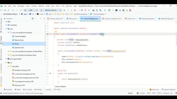Open the File menu
The image size is (177, 99).
(5, 6)
